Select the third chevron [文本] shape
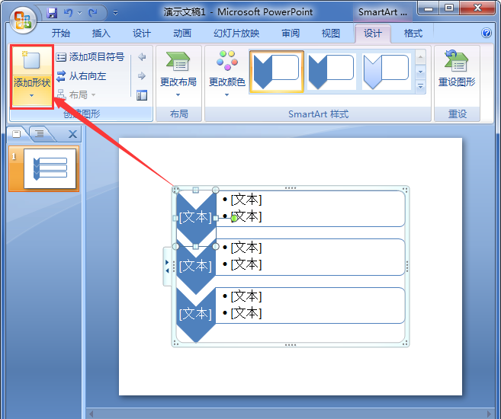Image resolution: width=501 pixels, height=419 pixels. 196,314
